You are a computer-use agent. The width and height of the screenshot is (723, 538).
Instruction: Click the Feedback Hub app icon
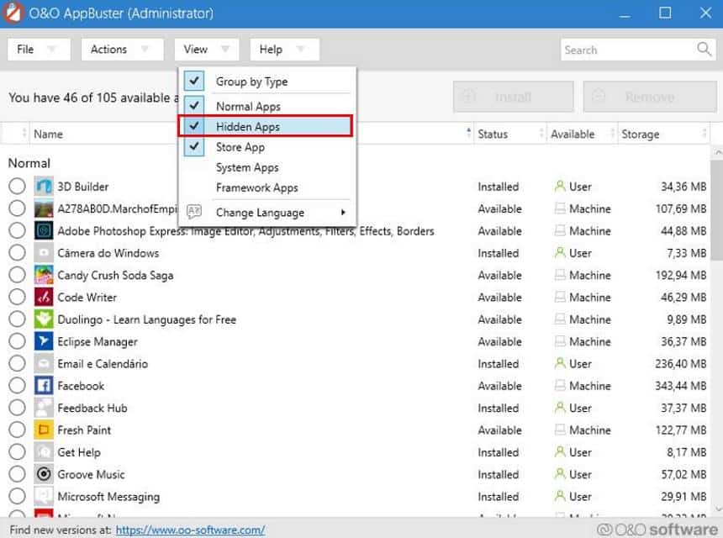tap(44, 408)
